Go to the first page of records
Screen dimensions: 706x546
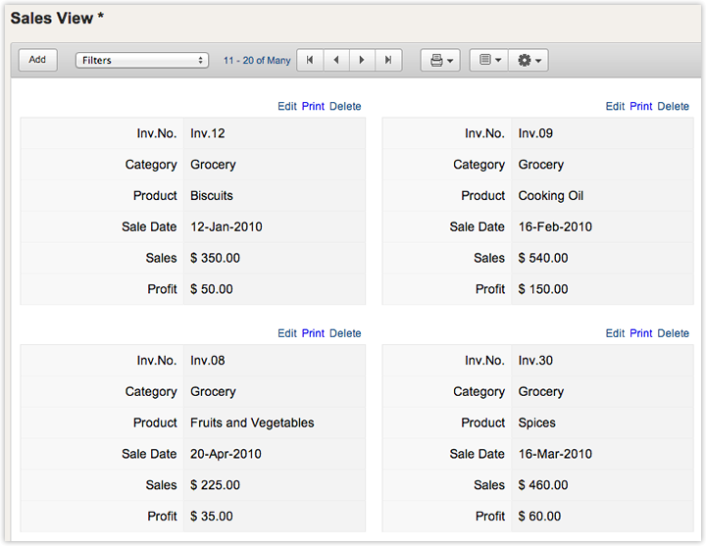(x=310, y=60)
